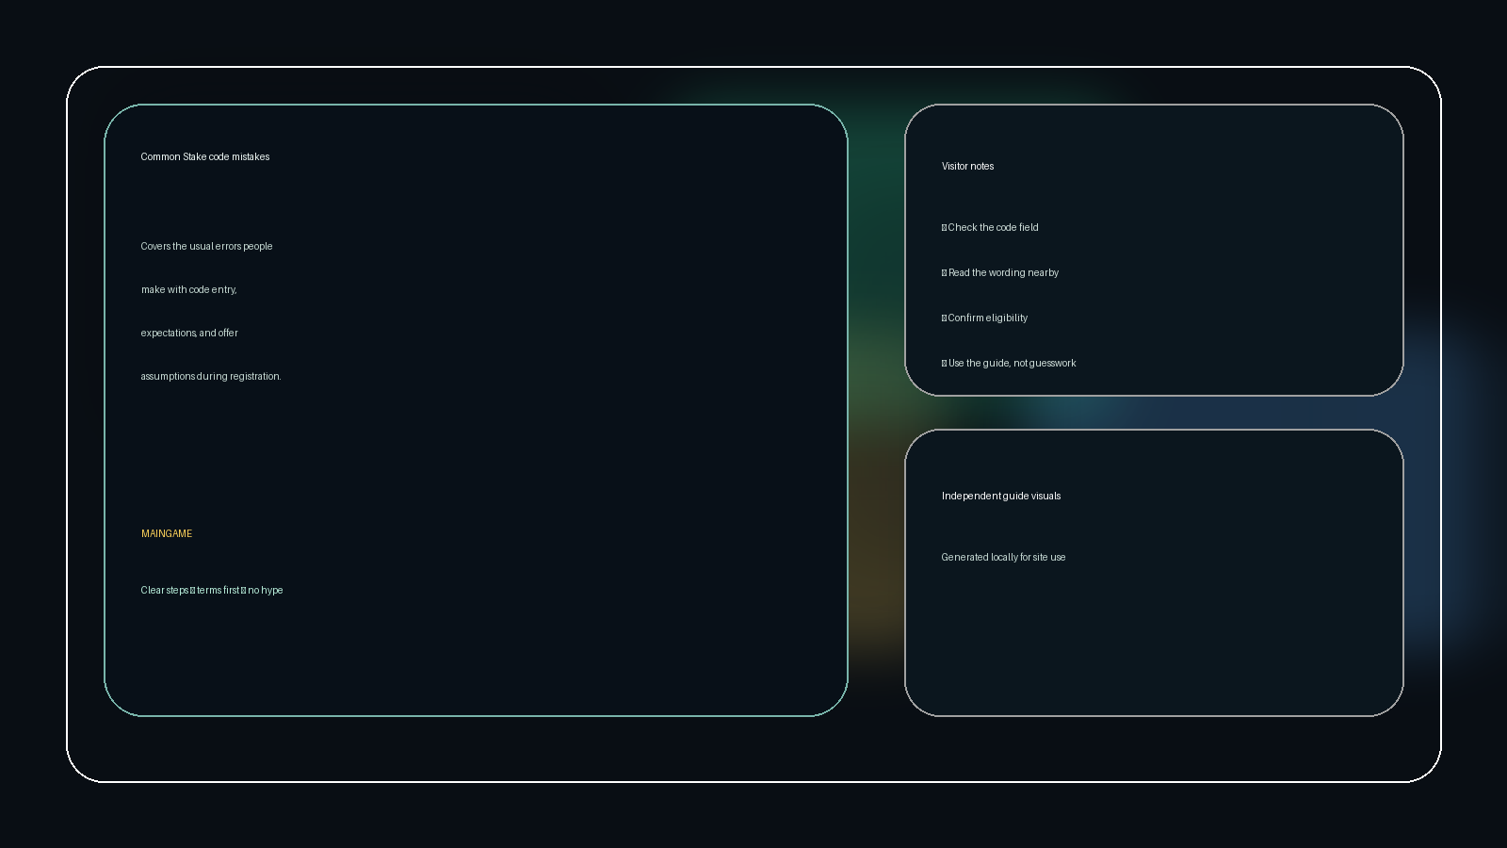Select the 'Read the wording nearby' note
Image resolution: width=1507 pixels, height=848 pixels.
tap(1000, 272)
